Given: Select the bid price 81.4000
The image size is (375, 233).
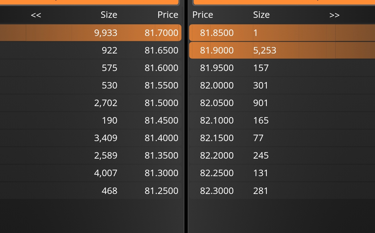Looking at the screenshot, I should tap(161, 138).
